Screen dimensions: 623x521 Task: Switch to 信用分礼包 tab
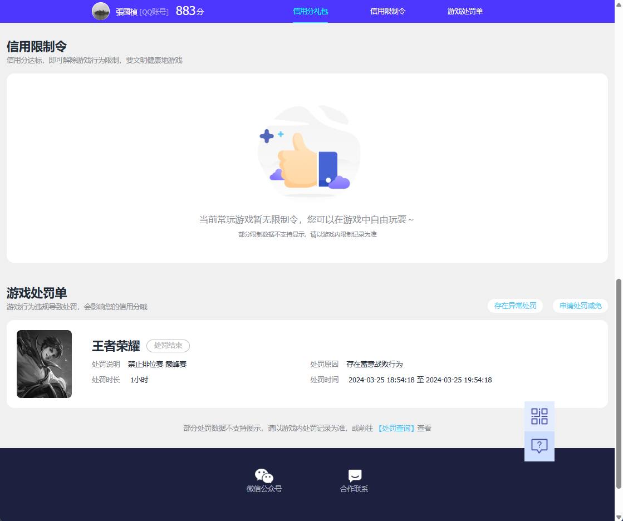310,11
